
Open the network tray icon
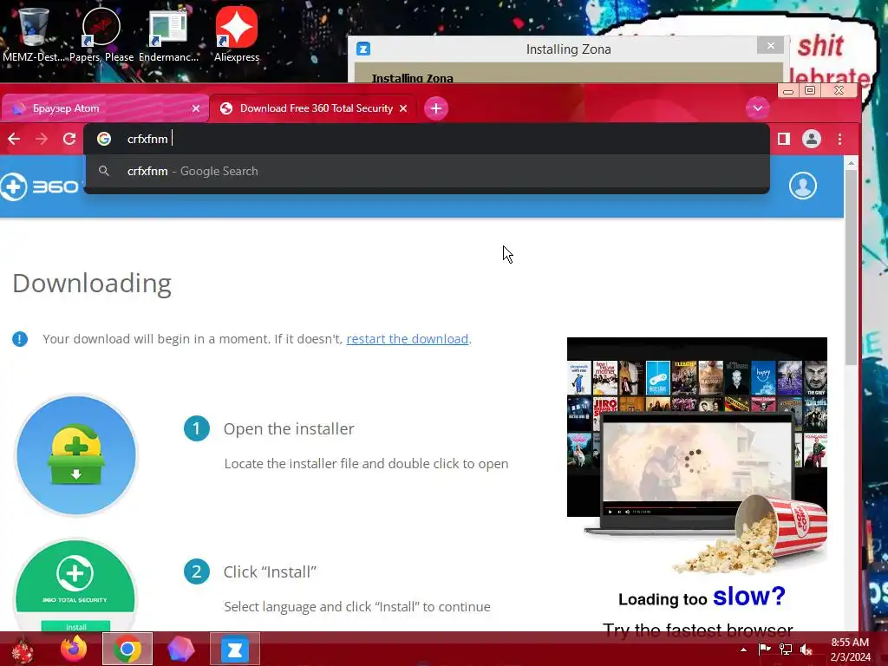[786, 649]
